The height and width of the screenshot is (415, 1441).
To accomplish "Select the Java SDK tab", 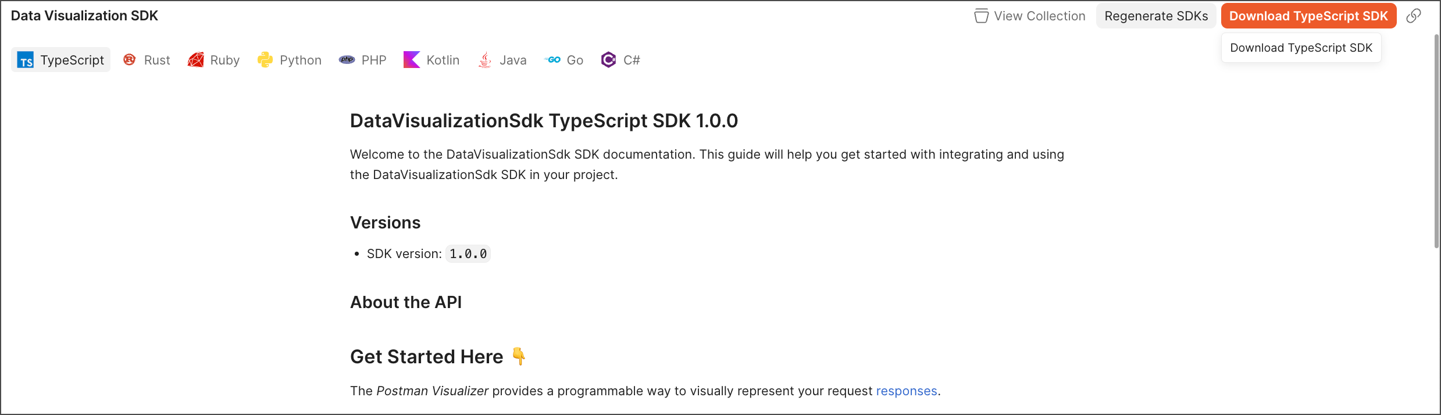I will (x=502, y=60).
